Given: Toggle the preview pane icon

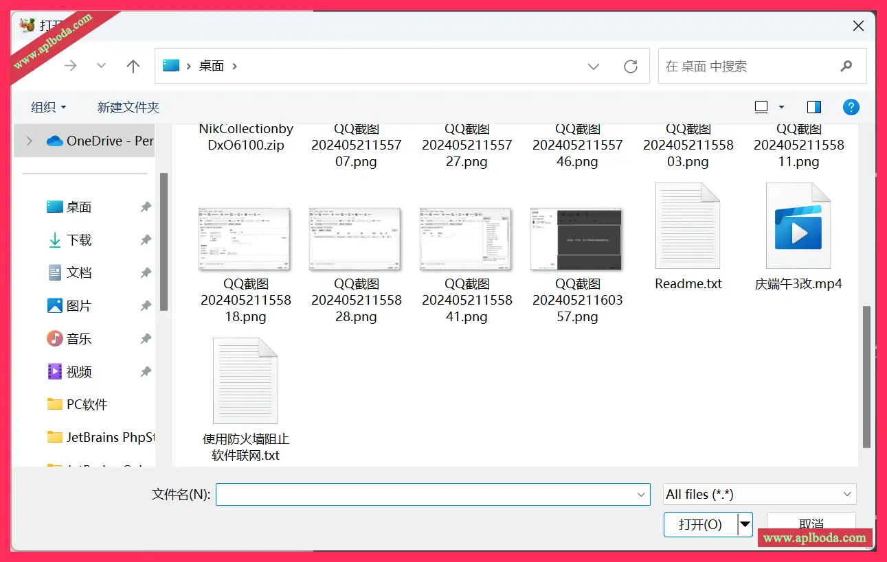Looking at the screenshot, I should tap(813, 107).
